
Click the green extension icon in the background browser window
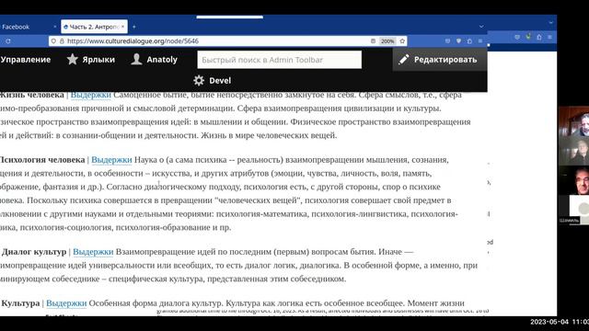tap(528, 37)
